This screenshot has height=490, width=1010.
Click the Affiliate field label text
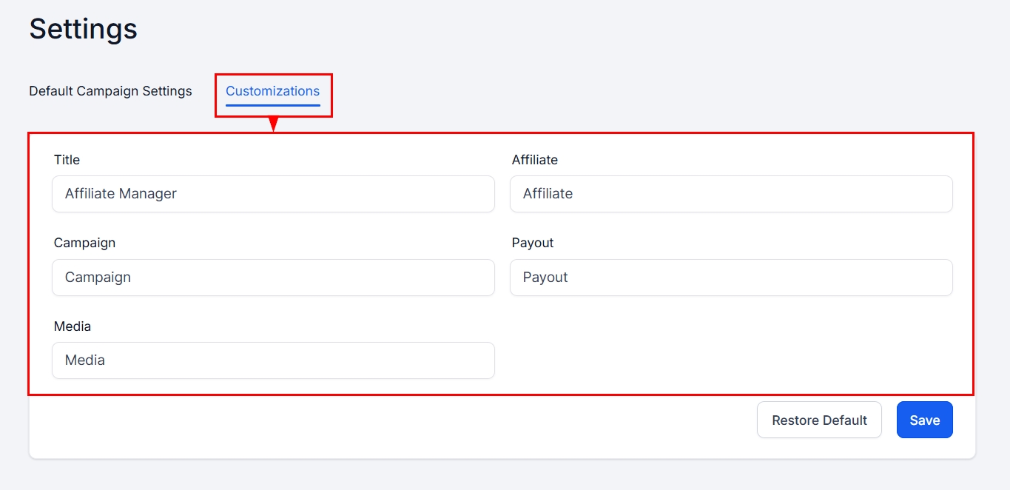[x=534, y=160]
